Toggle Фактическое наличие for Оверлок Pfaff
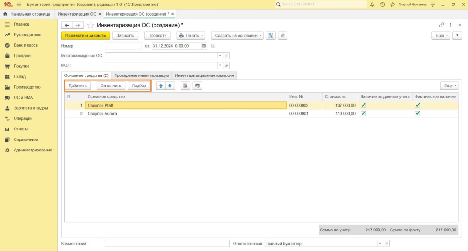This screenshot has width=468, height=251. pyautogui.click(x=417, y=105)
